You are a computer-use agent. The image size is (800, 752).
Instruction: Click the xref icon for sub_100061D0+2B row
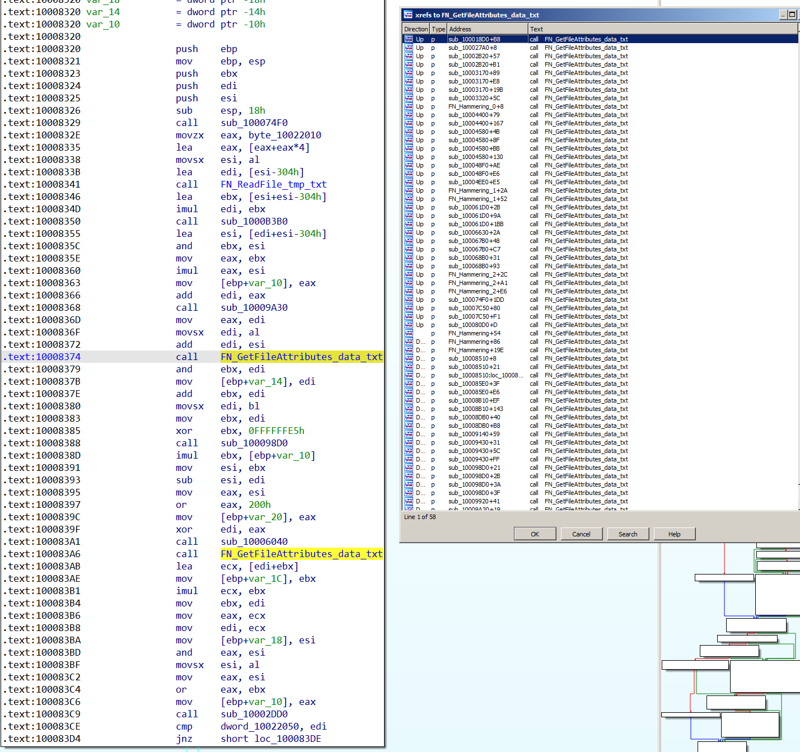tap(409, 207)
